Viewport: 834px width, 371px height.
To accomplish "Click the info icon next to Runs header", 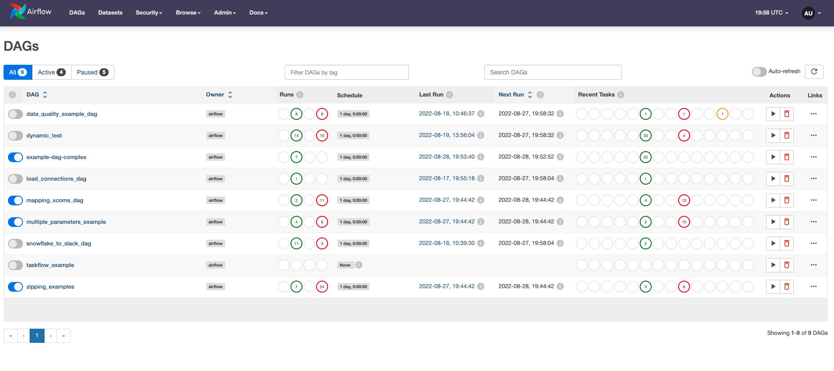I will pyautogui.click(x=300, y=95).
